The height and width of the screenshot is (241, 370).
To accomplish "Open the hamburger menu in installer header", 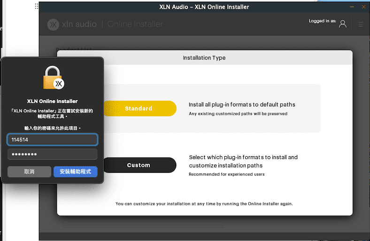I will coord(361,24).
